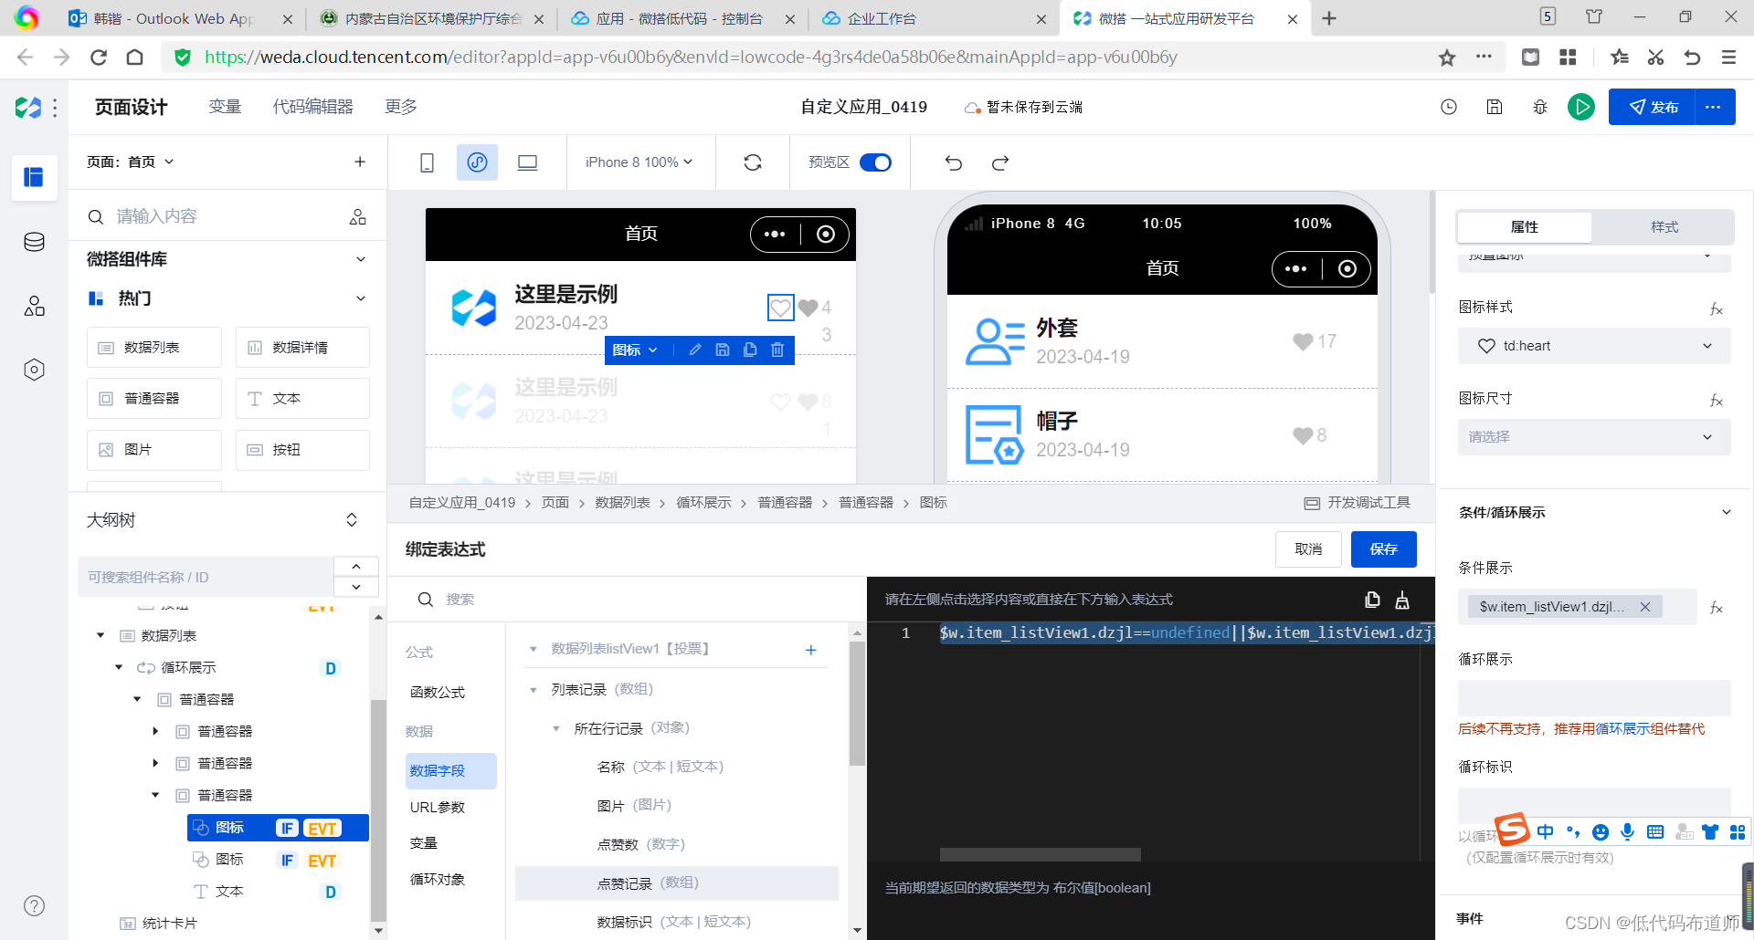Switch to the Properties tab
This screenshot has width=1754, height=940.
click(1524, 227)
